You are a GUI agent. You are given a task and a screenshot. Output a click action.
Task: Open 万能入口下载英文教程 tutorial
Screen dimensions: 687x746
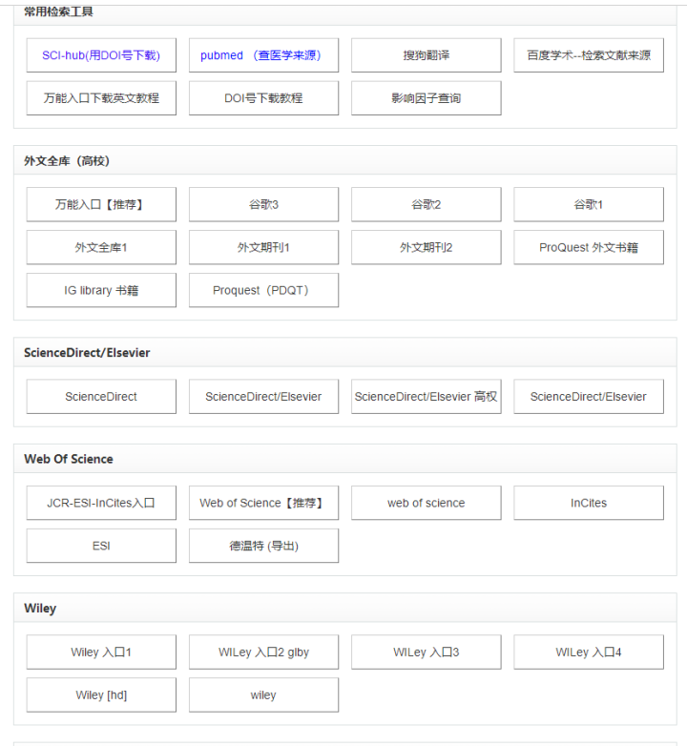[x=101, y=98]
